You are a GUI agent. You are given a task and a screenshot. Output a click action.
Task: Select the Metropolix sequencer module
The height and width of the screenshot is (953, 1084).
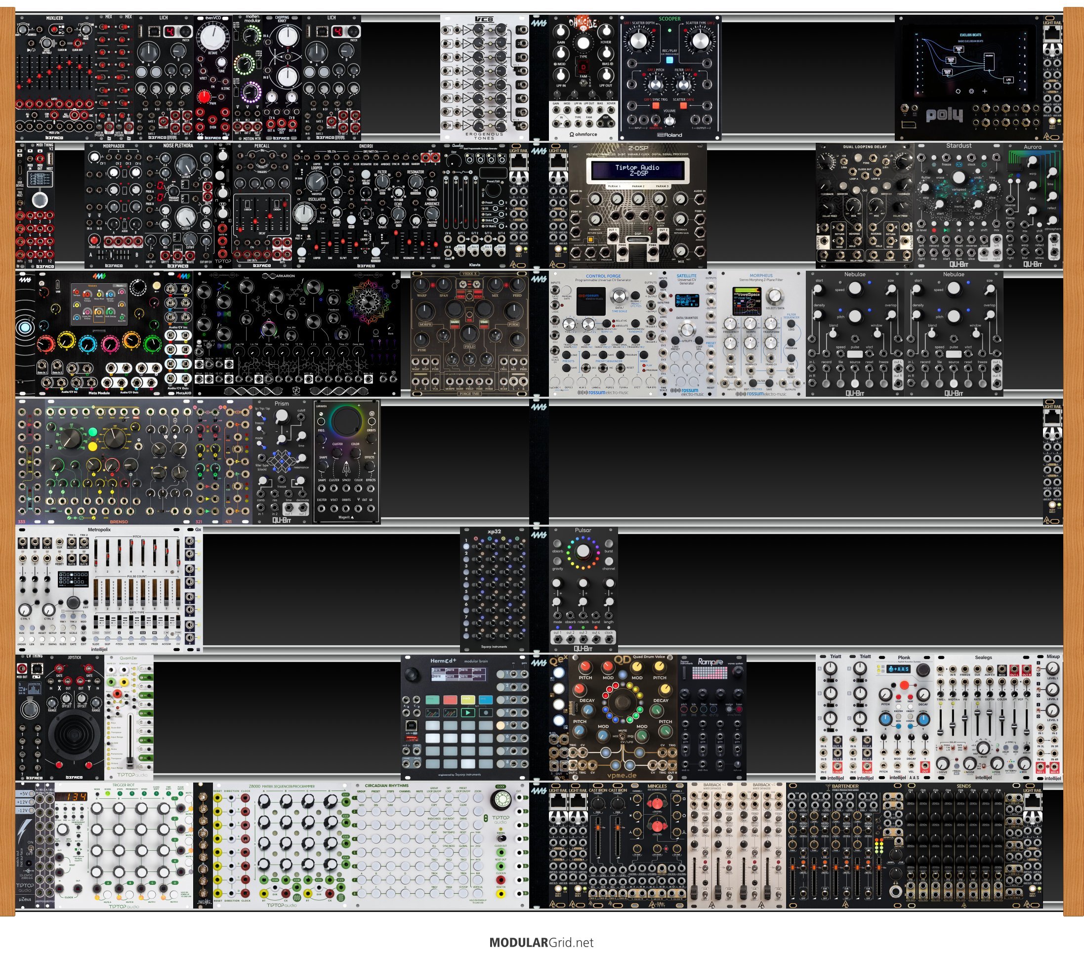[x=99, y=590]
